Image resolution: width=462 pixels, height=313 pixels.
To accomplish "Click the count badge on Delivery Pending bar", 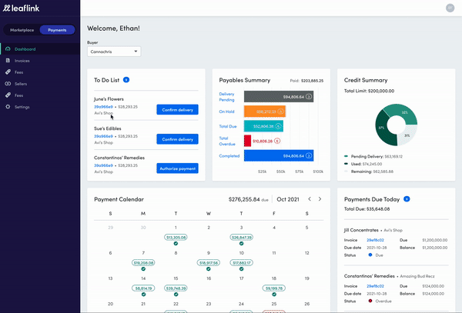I will (x=309, y=96).
